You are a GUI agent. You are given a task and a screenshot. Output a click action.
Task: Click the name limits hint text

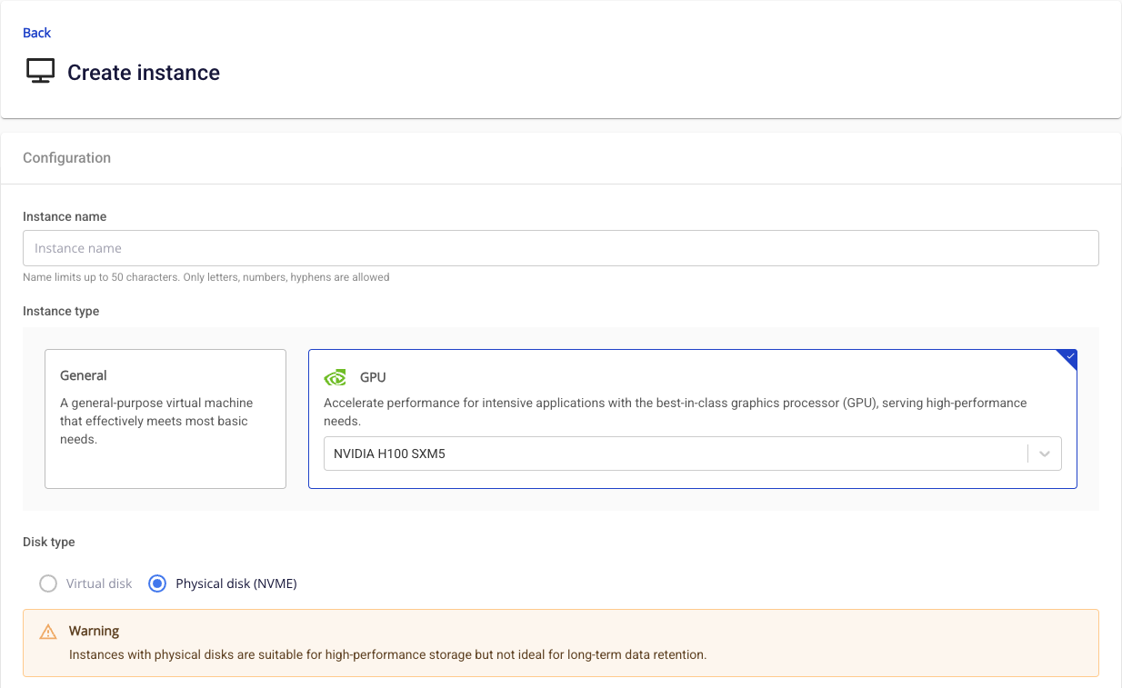tap(206, 277)
